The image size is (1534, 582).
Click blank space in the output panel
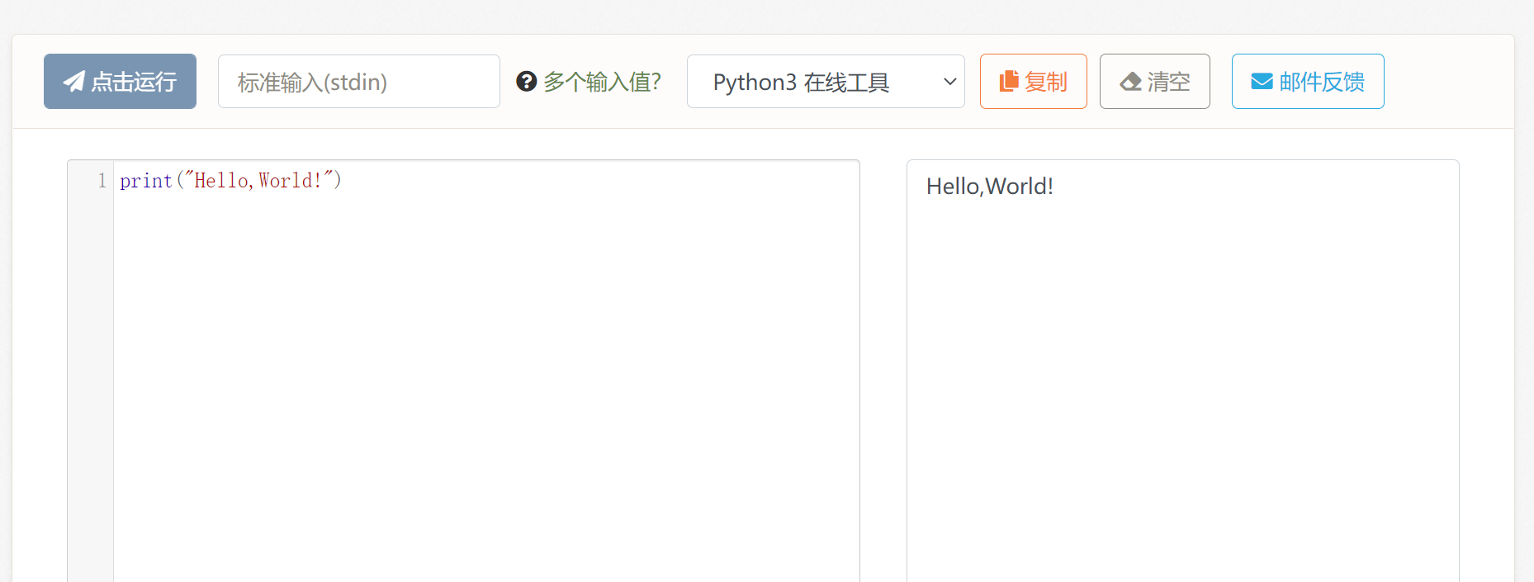[1182, 388]
